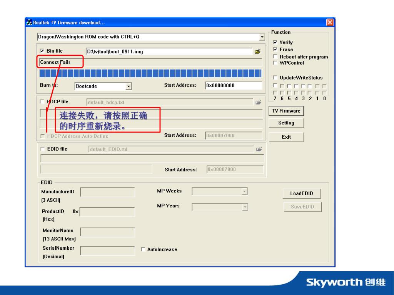
Task: Click the HDCP Start Address field
Action: 234,136
